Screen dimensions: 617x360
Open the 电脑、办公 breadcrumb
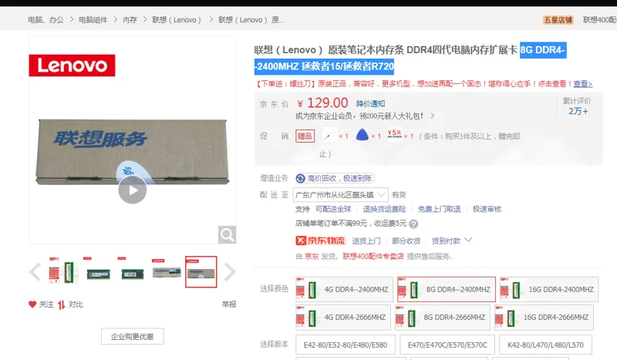46,20
